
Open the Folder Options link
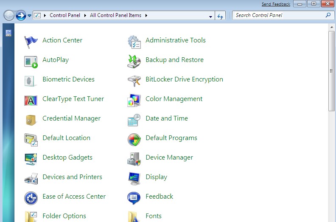coord(64,216)
